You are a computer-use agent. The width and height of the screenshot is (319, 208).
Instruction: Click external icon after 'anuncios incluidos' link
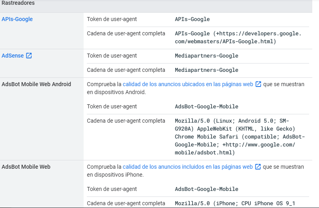click(x=258, y=167)
